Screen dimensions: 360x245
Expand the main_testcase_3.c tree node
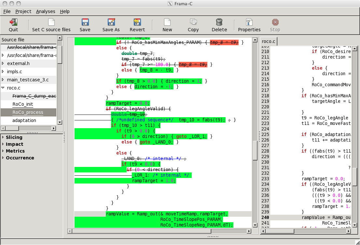click(3, 80)
